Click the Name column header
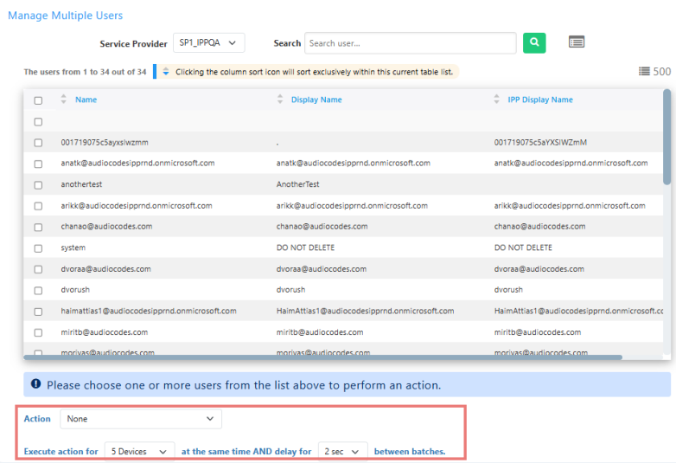The width and height of the screenshot is (676, 463). [86, 100]
